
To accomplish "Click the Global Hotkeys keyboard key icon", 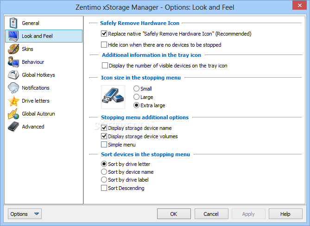I will click(13, 75).
